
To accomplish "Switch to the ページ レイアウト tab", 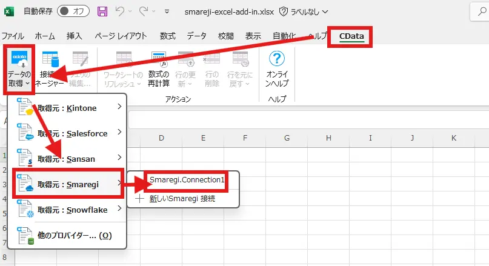I will (121, 36).
